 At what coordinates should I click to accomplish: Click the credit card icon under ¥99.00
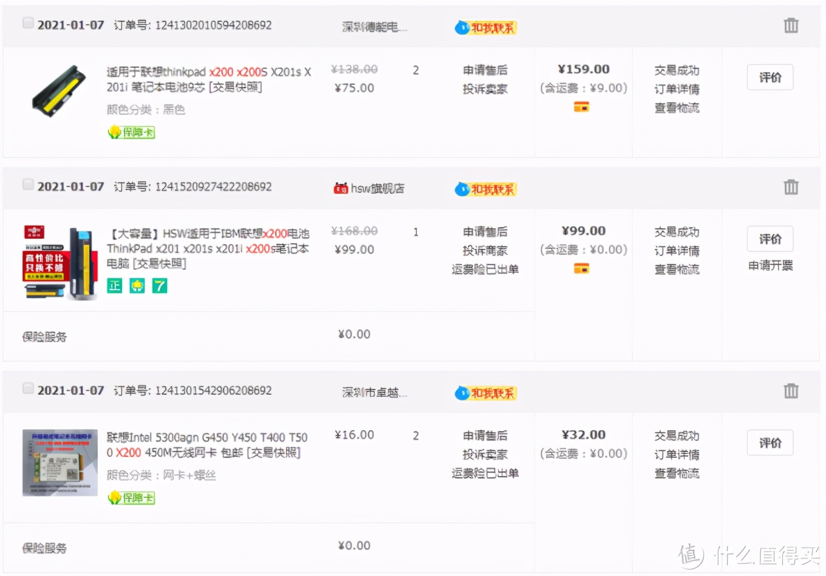[581, 269]
